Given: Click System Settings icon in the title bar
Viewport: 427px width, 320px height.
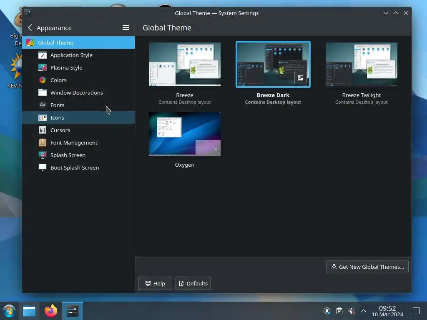Looking at the screenshot, I should pos(28,12).
